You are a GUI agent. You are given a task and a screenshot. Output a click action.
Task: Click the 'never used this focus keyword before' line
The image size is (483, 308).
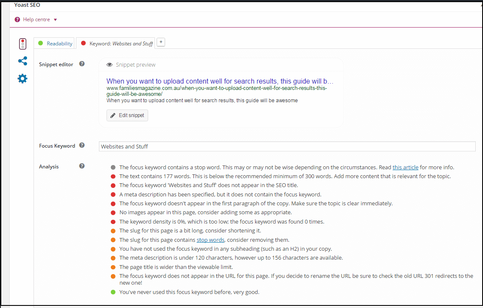189,292
